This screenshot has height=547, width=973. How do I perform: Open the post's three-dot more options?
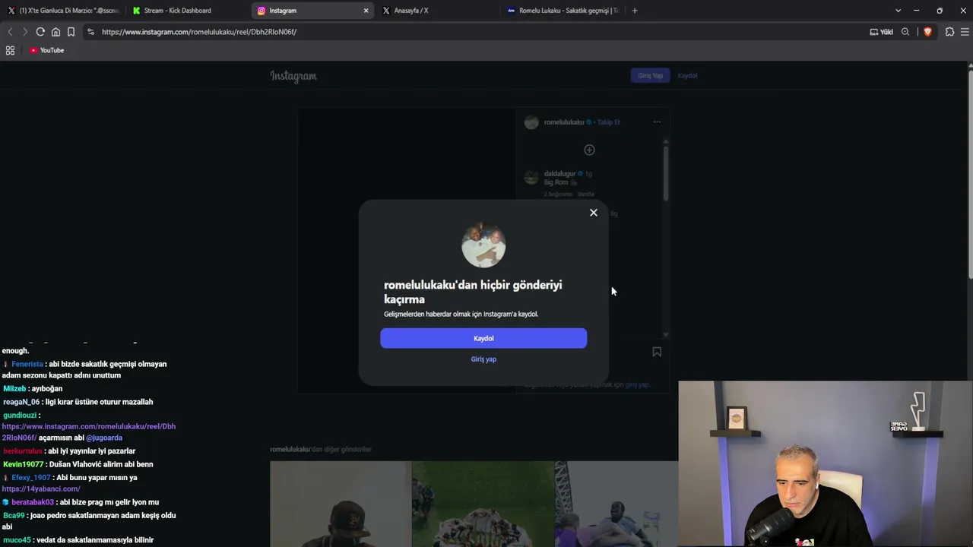coord(657,122)
